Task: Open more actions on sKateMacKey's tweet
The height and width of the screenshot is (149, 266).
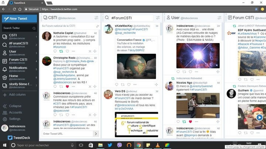Action: [x=135, y=85]
